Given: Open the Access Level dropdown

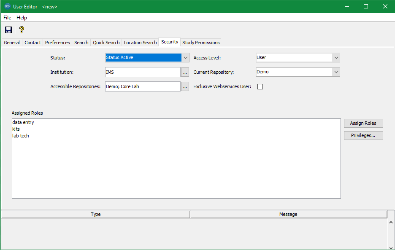Looking at the screenshot, I should tap(336, 58).
